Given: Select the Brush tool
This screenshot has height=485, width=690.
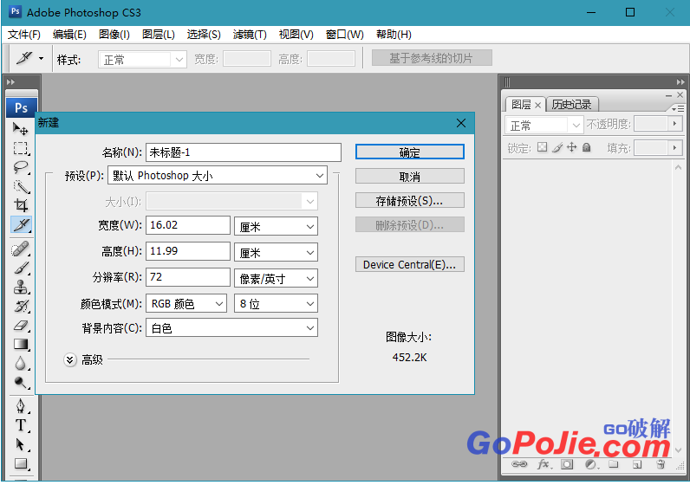Looking at the screenshot, I should coord(20,268).
